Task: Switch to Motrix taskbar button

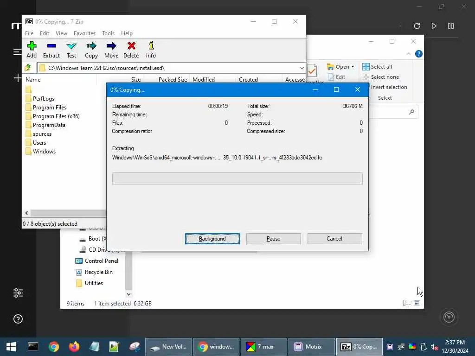Action: click(311, 347)
